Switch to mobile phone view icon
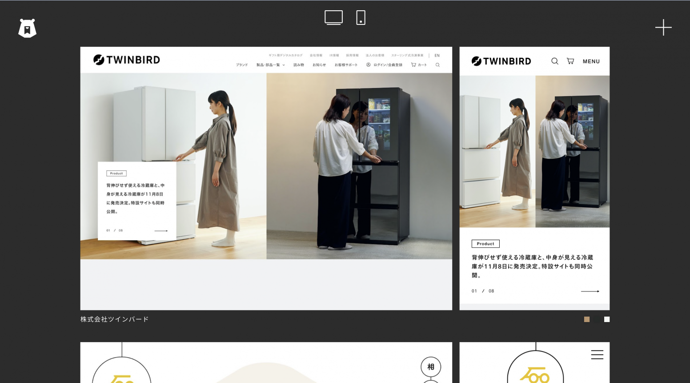This screenshot has width=690, height=383. coord(361,17)
